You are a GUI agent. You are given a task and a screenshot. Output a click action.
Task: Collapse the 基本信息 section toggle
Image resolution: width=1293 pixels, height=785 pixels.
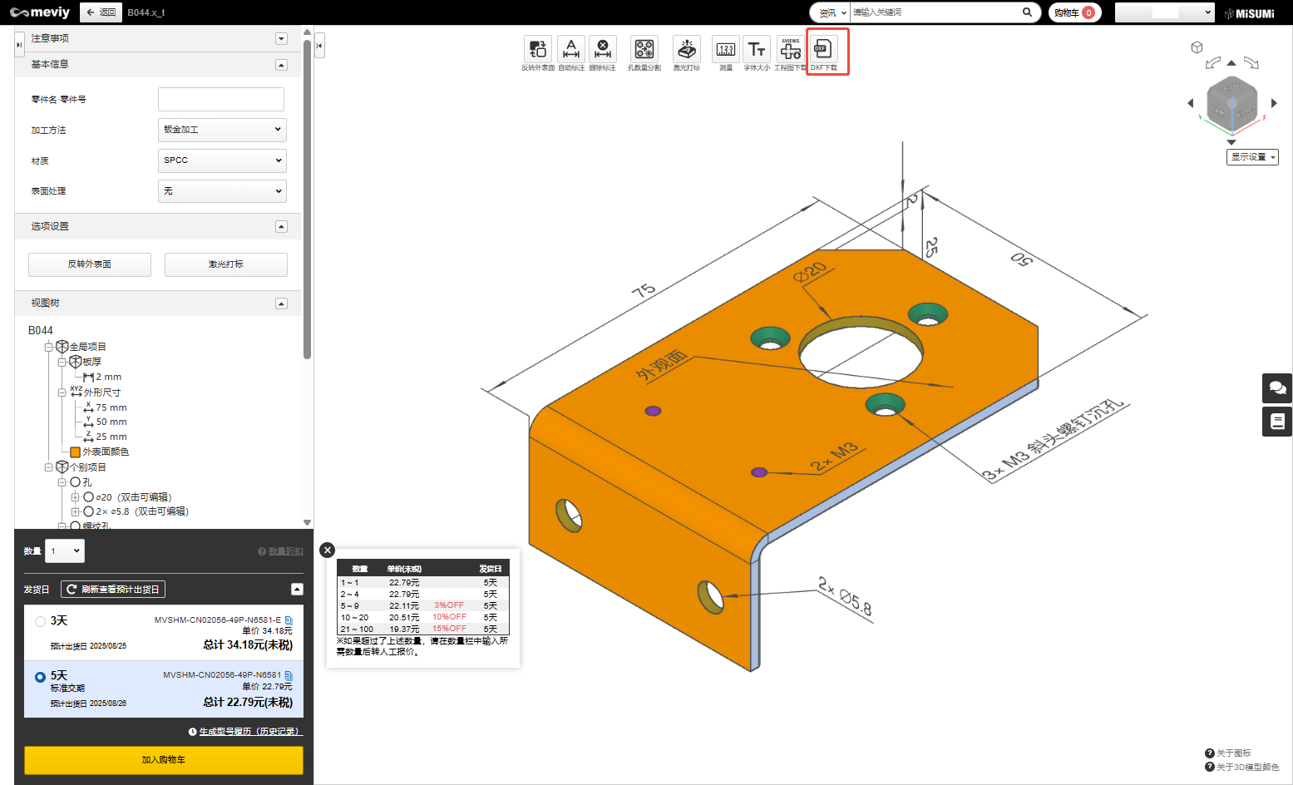tap(281, 65)
